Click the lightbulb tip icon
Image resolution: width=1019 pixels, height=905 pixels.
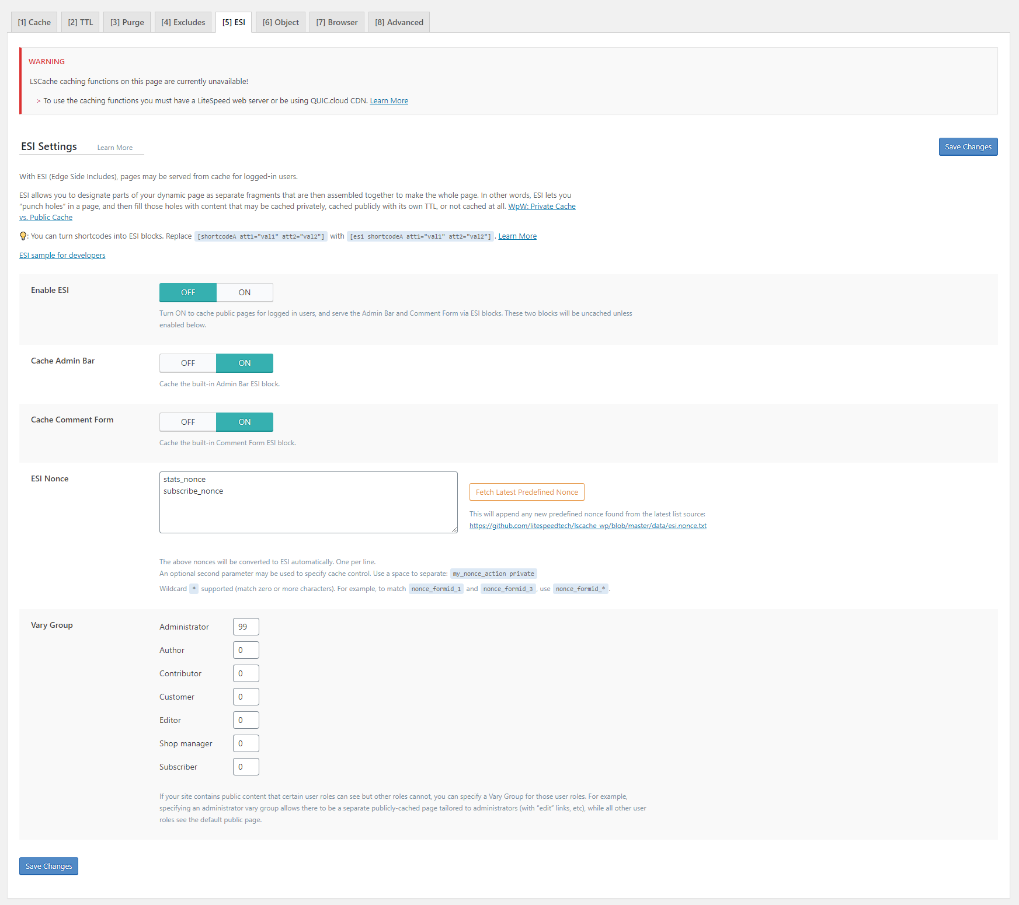(23, 236)
